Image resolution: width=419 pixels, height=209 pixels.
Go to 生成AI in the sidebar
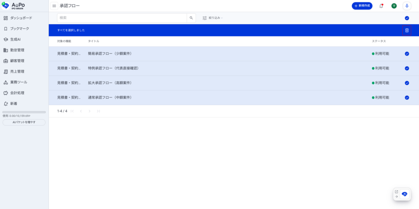(x=15, y=39)
